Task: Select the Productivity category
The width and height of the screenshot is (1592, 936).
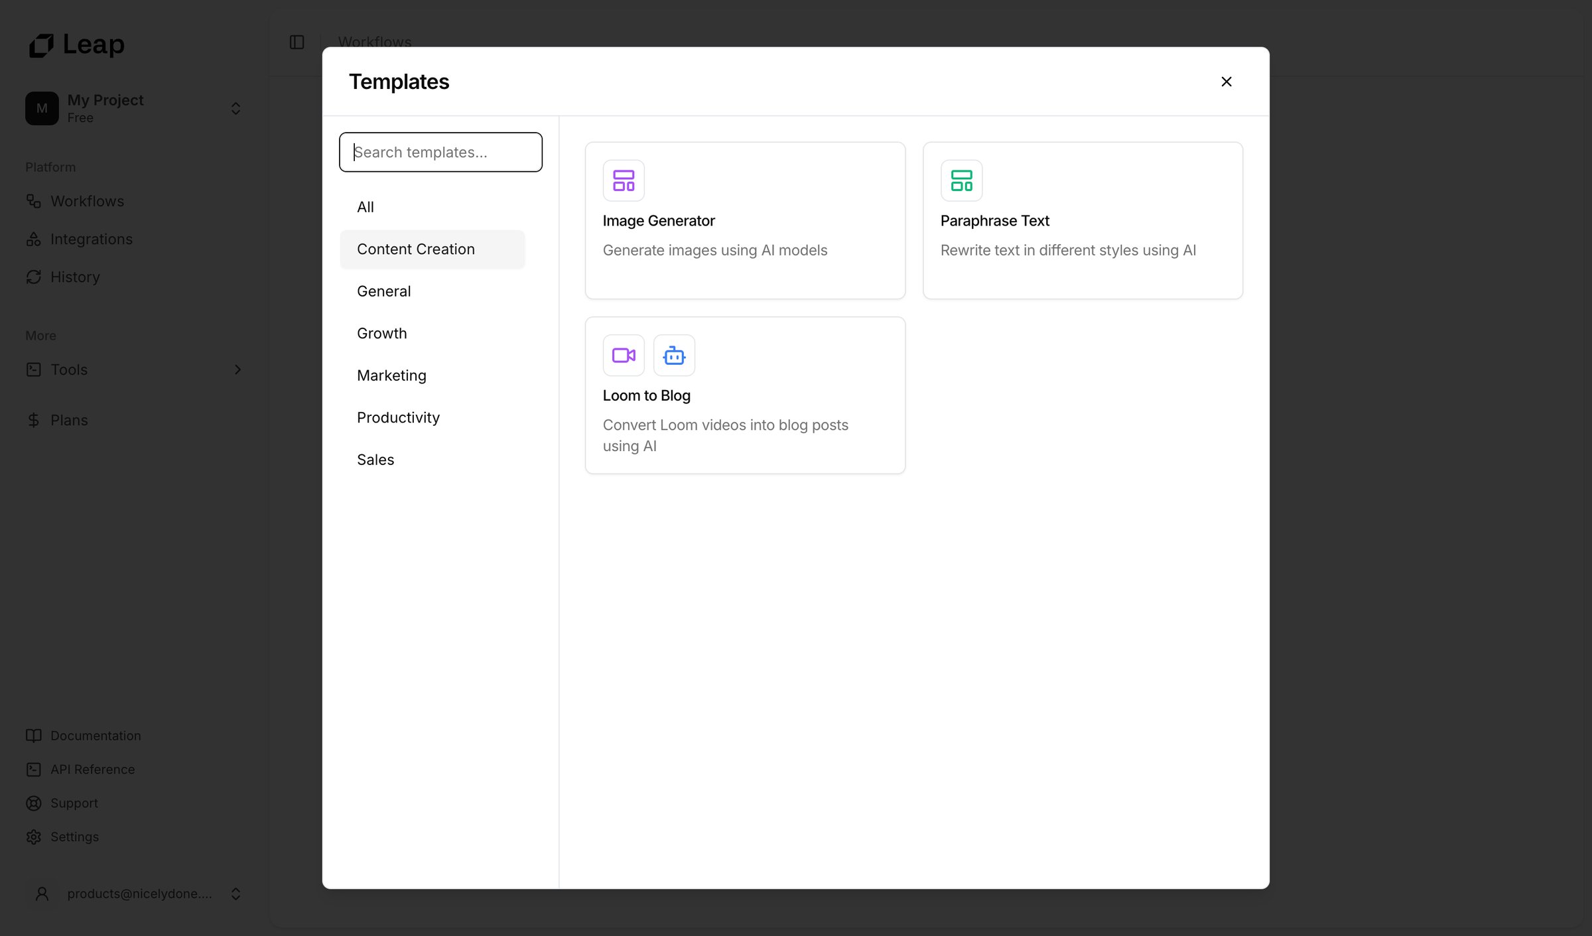Action: [432, 418]
